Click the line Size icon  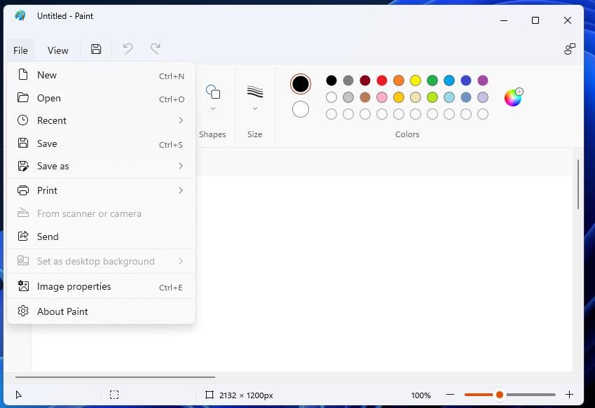pos(255,91)
